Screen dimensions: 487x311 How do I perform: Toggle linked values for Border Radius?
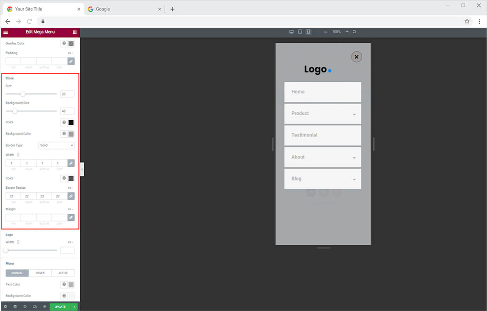pos(71,196)
